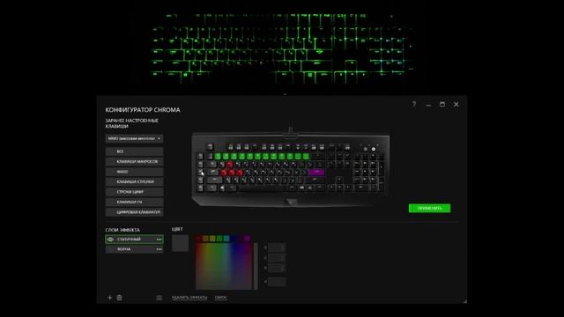Screen dimensions: 564x317
Task: Pick the green preset color swatch
Action: pyautogui.click(x=219, y=239)
